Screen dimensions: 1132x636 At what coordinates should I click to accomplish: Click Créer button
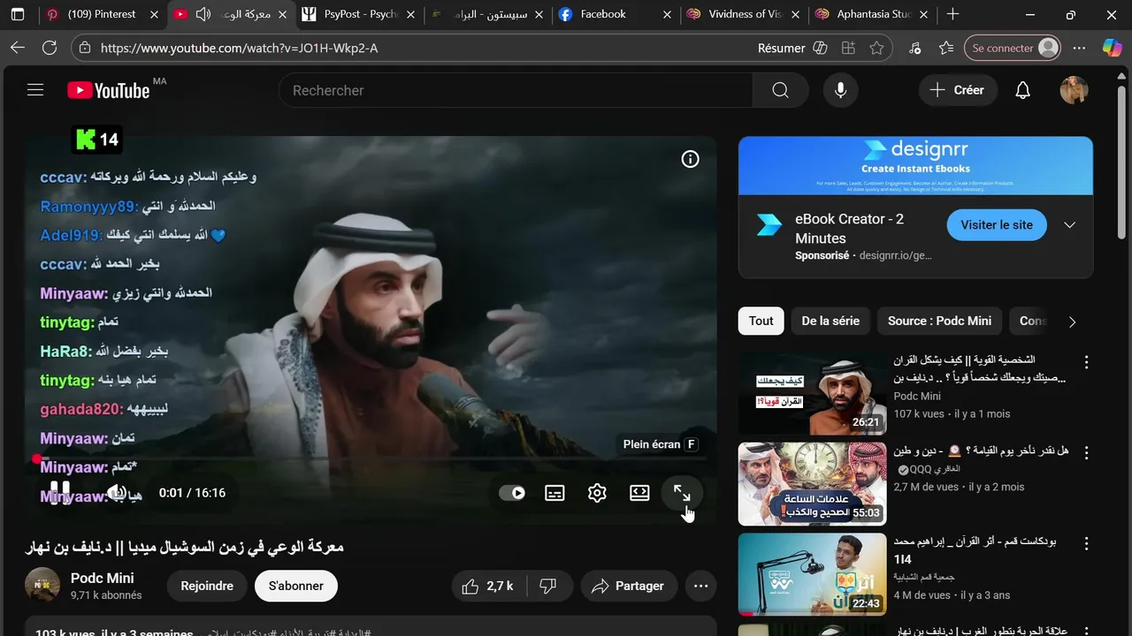pos(958,90)
